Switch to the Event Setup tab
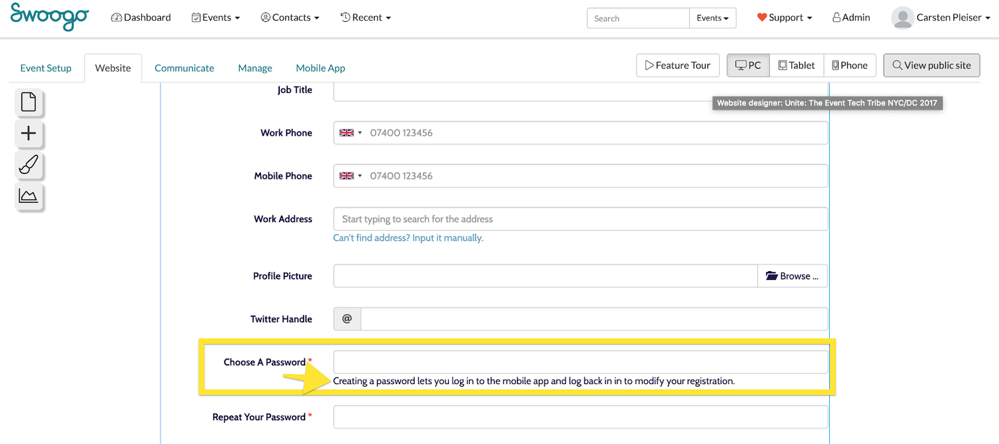999x444 pixels. click(x=45, y=68)
